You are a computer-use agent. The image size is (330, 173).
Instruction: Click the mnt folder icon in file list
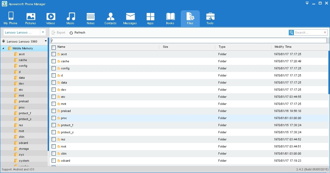[59, 104]
